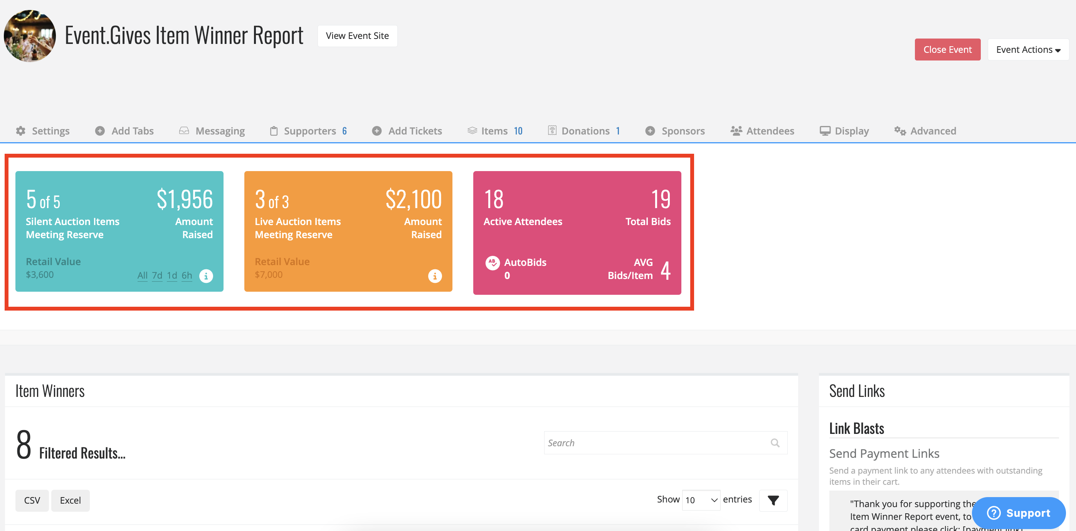Click the Donations receipt icon
The width and height of the screenshot is (1076, 531).
pyautogui.click(x=552, y=130)
